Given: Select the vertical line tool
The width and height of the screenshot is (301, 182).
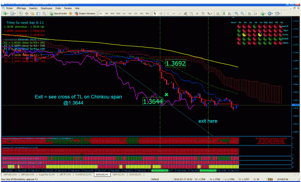Looking at the screenshot, I should (x=168, y=13).
